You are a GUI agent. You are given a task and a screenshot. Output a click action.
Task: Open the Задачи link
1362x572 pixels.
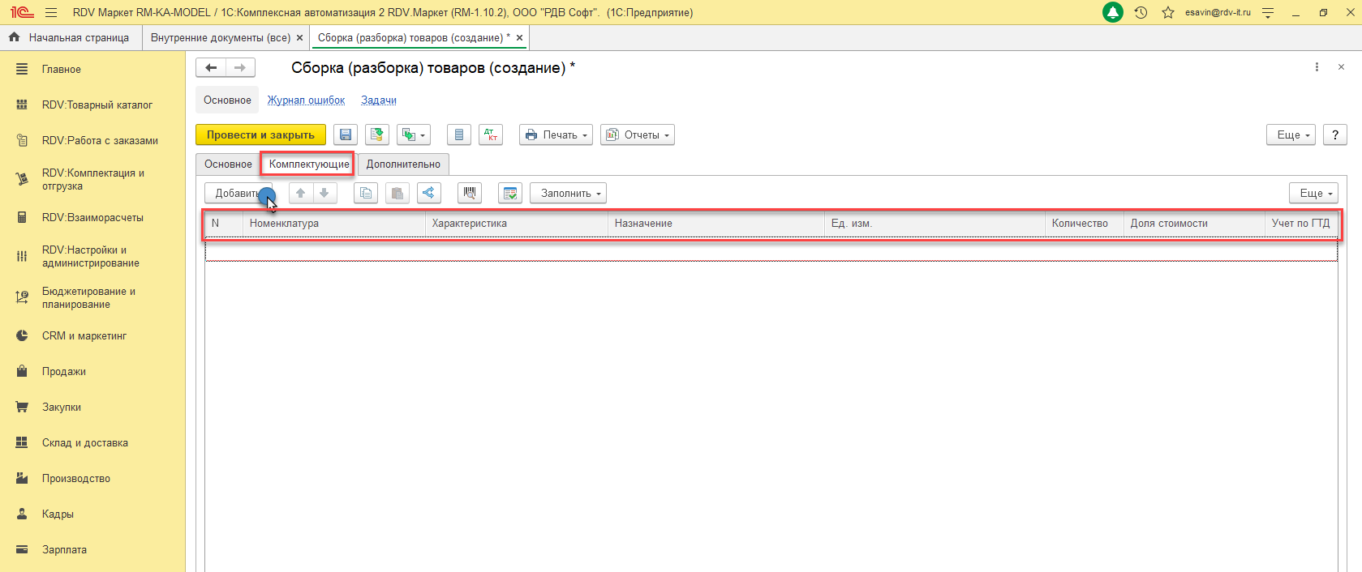[x=379, y=100]
